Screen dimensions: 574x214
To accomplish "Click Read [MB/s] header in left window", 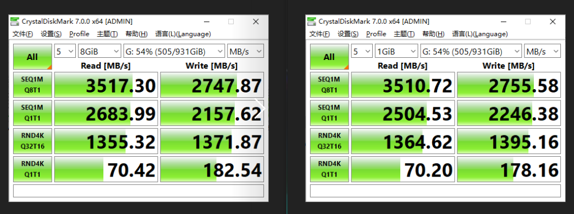I will (x=106, y=66).
